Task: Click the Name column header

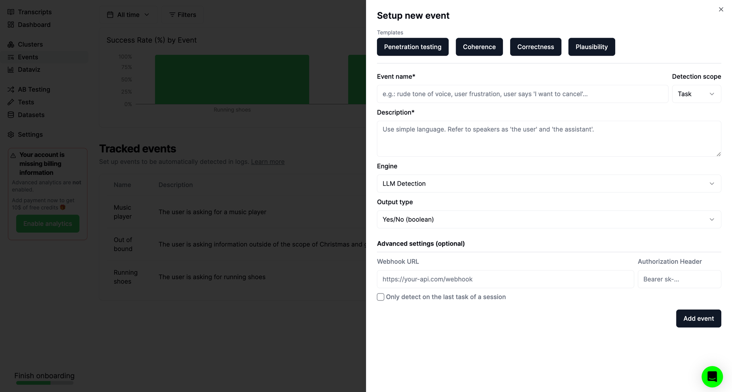Action: click(x=122, y=185)
